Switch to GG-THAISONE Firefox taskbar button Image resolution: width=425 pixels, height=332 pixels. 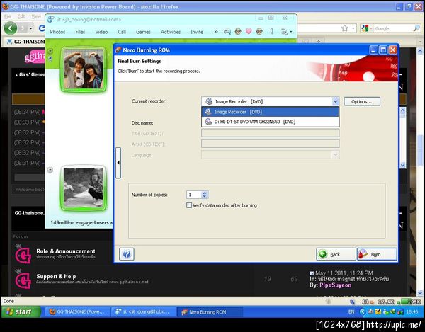pyautogui.click(x=77, y=312)
